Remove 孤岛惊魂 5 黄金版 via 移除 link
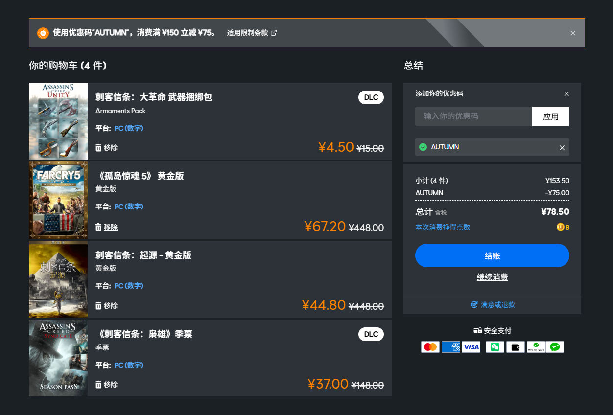This screenshot has width=613, height=415. pyautogui.click(x=111, y=227)
